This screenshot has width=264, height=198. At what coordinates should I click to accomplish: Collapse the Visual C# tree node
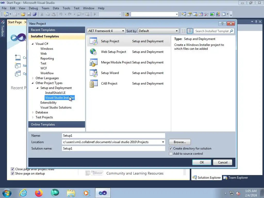[33, 44]
